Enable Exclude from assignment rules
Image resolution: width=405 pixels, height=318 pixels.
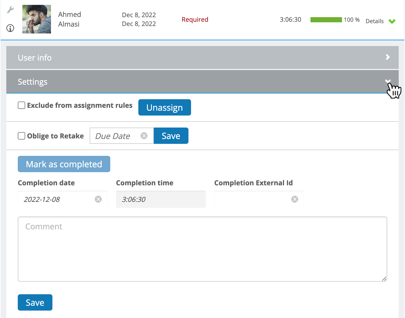(x=21, y=105)
